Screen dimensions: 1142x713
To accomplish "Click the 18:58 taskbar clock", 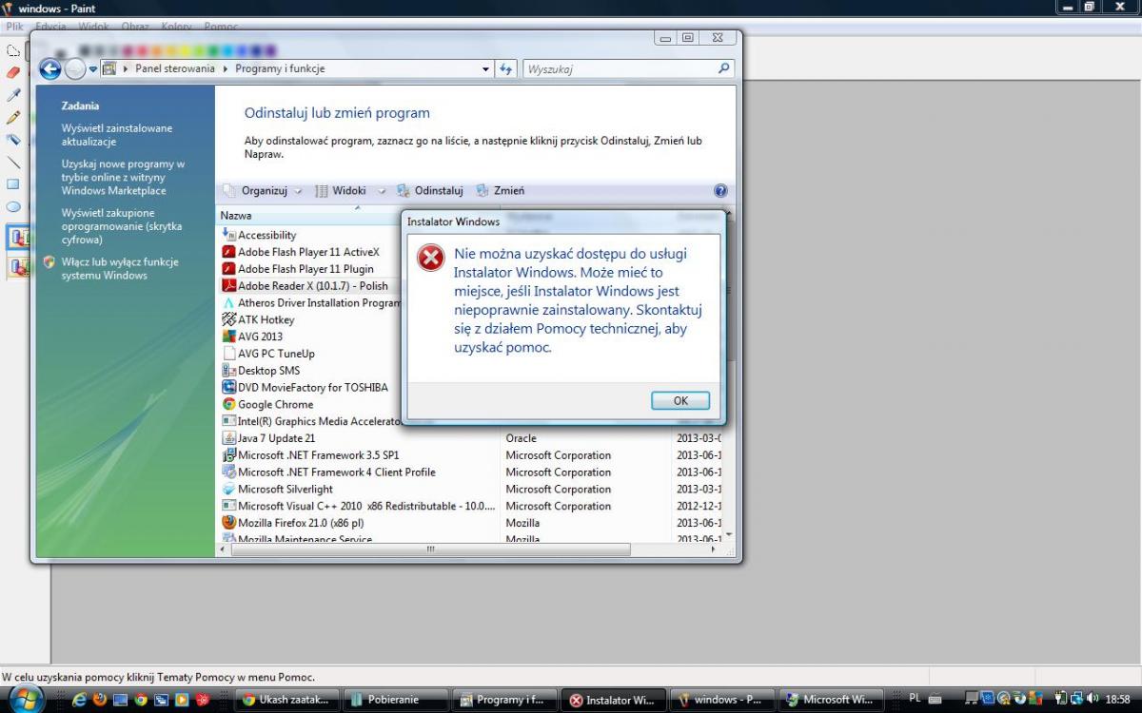I will tap(1118, 700).
